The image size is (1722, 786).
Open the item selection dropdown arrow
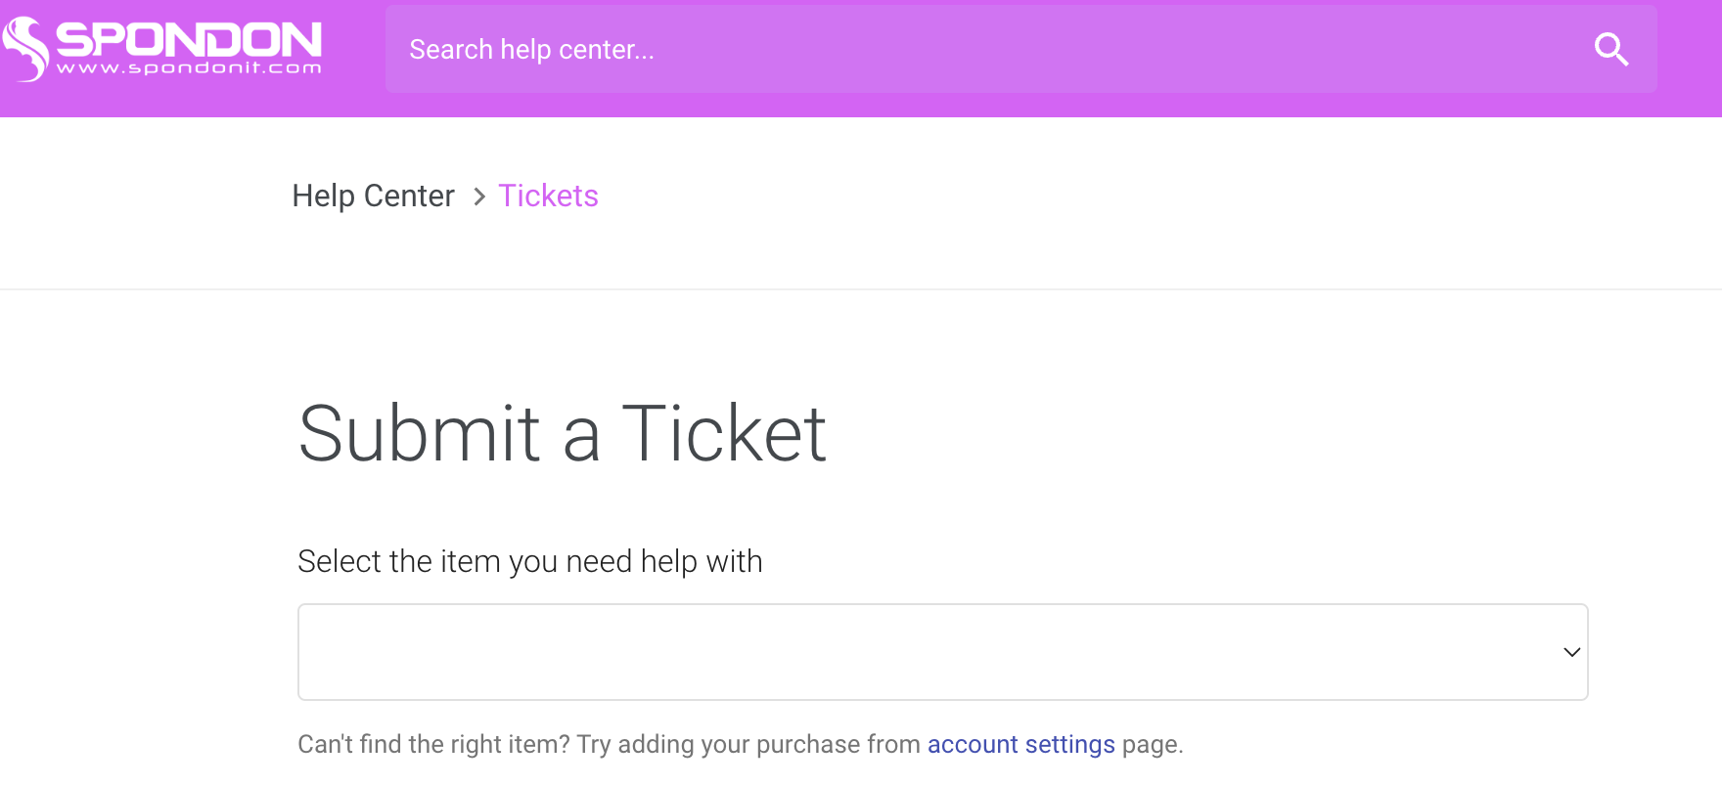1571,652
